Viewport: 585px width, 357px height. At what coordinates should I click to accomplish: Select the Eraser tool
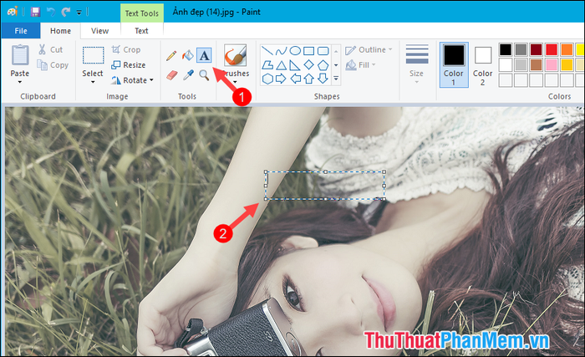pyautogui.click(x=171, y=75)
